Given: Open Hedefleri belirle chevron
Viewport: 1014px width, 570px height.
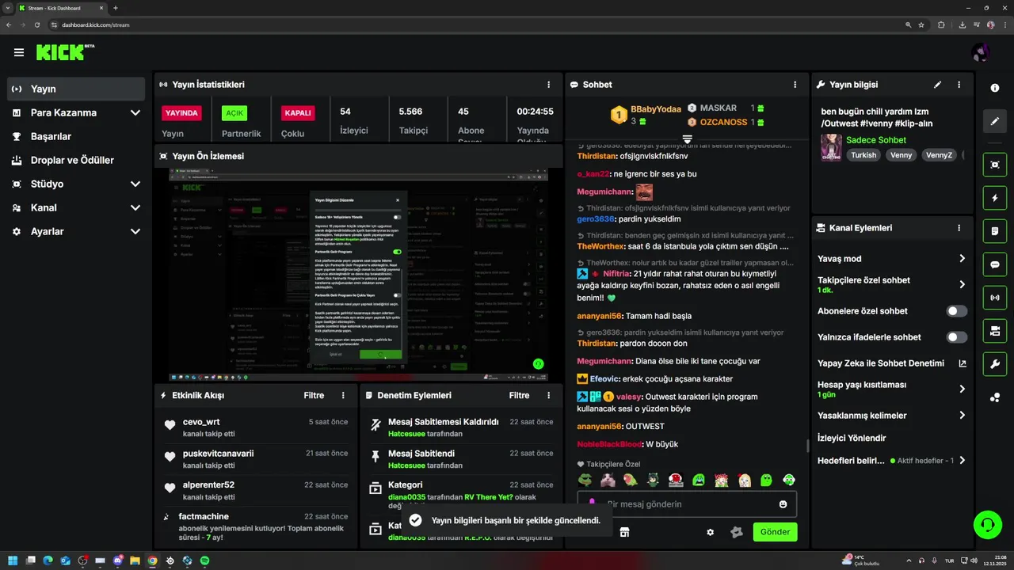Looking at the screenshot, I should (963, 461).
